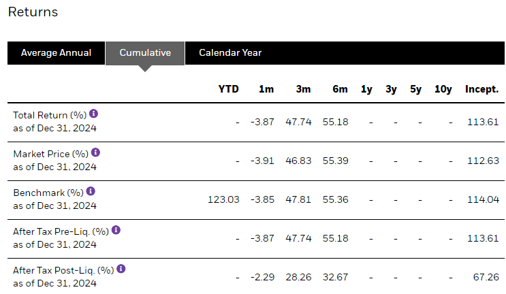Click the Incept. column header
Image resolution: width=506 pixels, height=294 pixels.
(481, 89)
